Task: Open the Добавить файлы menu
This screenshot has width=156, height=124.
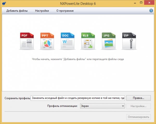Action: point(17,11)
